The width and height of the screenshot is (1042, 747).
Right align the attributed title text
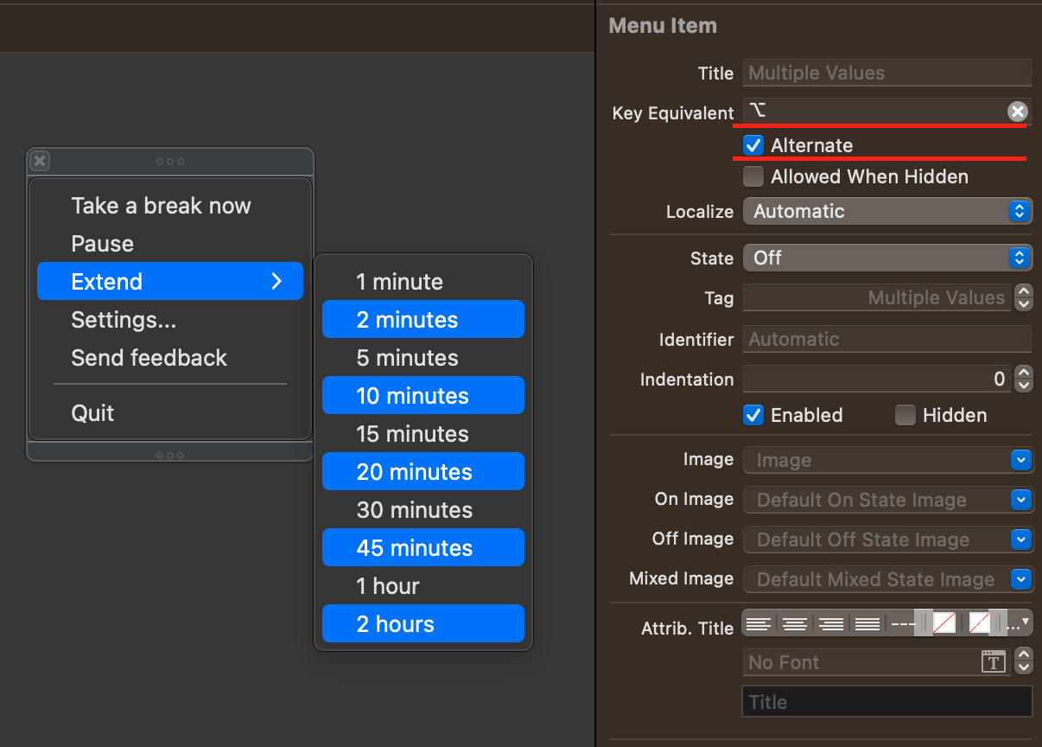[x=830, y=622]
